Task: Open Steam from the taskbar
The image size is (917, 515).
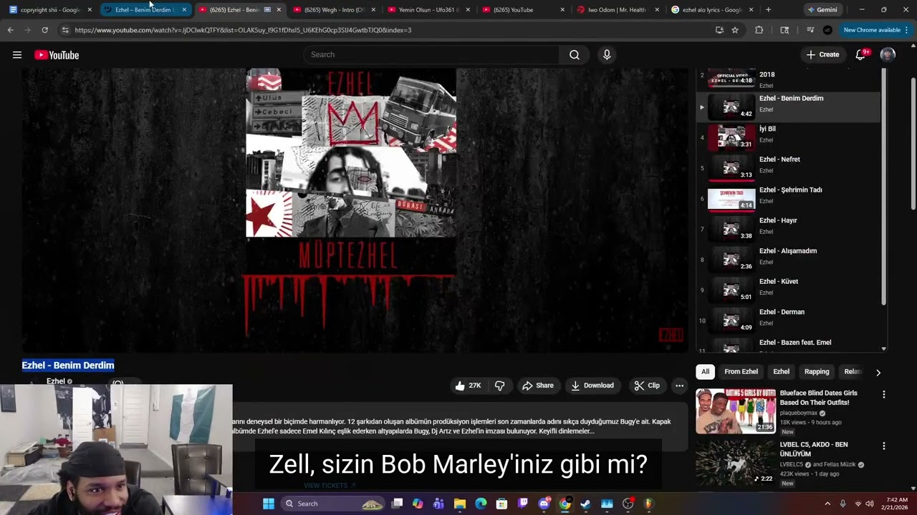Action: pyautogui.click(x=585, y=504)
